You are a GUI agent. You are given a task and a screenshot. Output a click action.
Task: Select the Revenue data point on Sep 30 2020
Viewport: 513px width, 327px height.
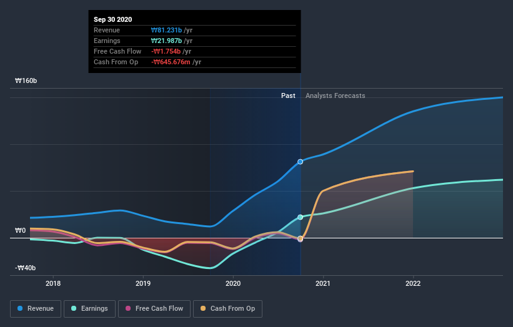(x=301, y=162)
